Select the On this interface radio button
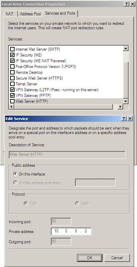Viewport: 137px width, 267px height. click(15, 174)
